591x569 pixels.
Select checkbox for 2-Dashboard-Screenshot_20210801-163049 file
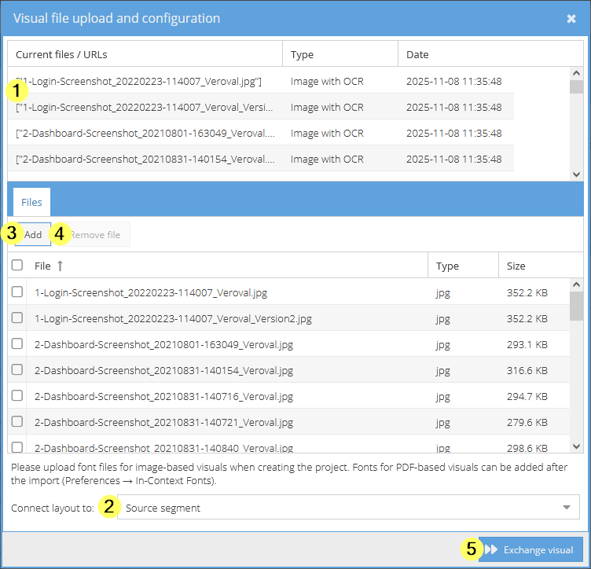tap(17, 344)
